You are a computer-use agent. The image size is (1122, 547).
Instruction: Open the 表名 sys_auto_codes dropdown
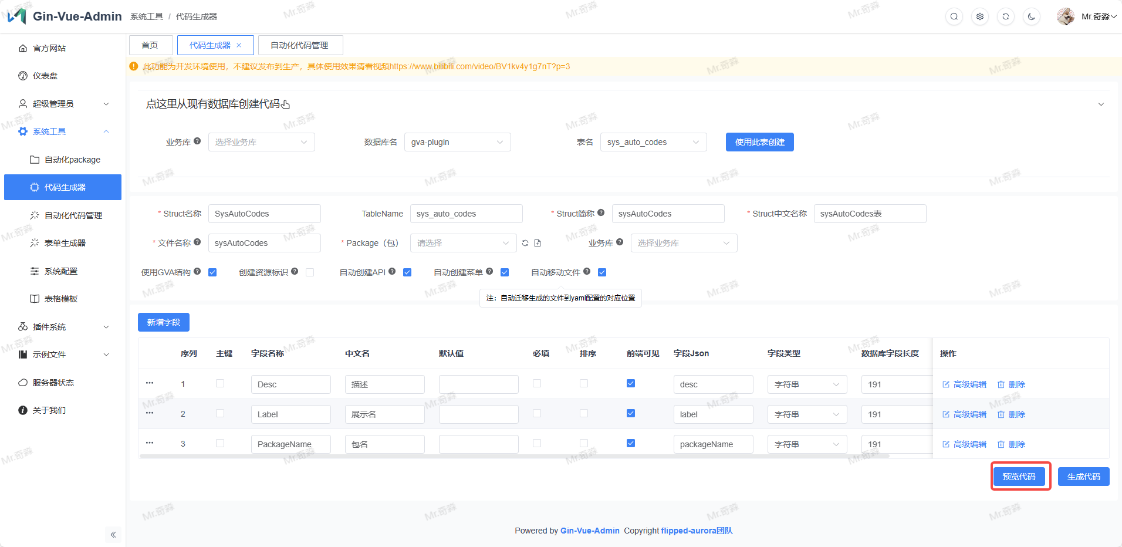[x=653, y=142]
